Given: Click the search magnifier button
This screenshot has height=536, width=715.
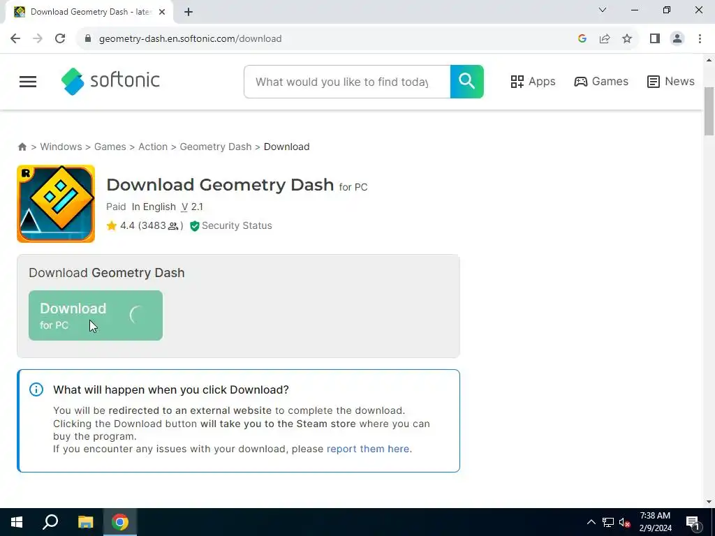Looking at the screenshot, I should (x=466, y=82).
